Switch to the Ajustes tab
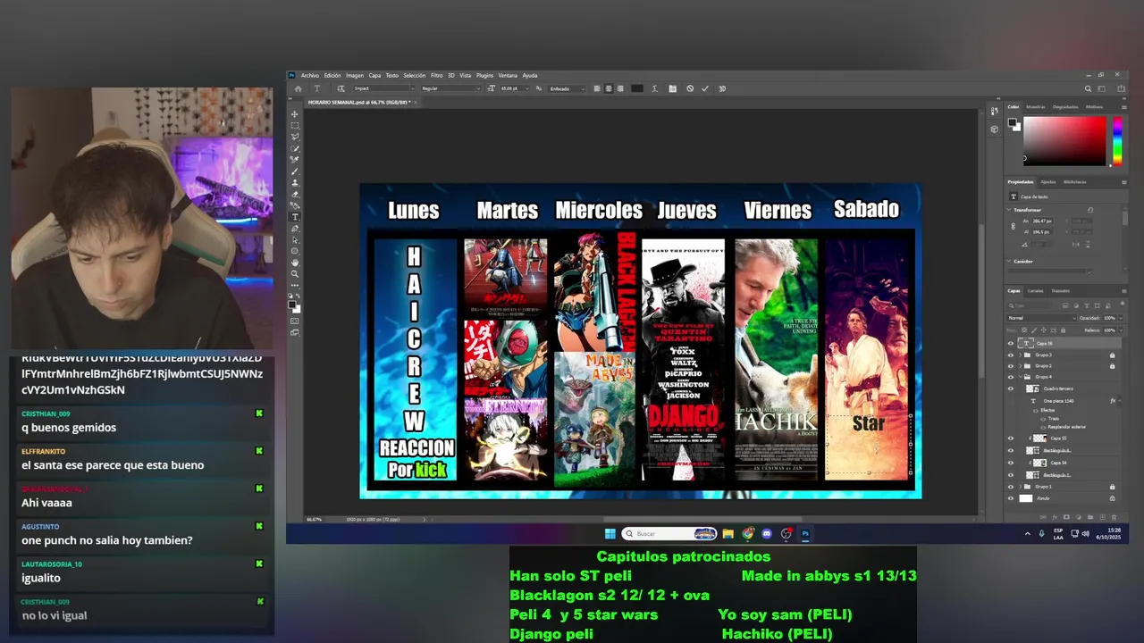 (x=1048, y=182)
